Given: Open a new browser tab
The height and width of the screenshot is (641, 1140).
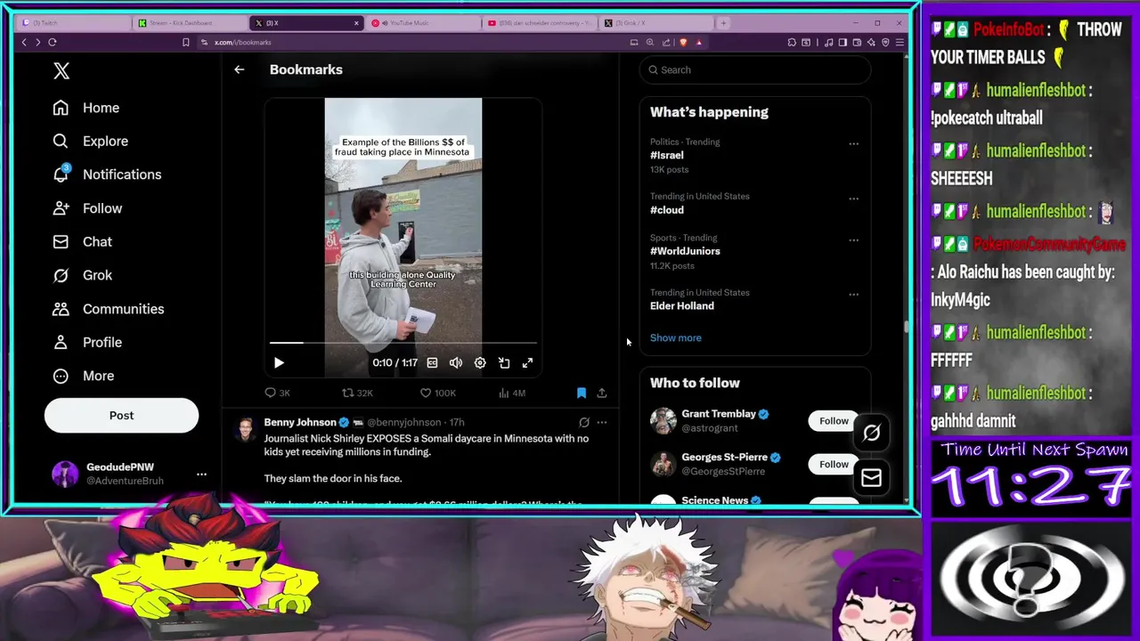Looking at the screenshot, I should 723,23.
